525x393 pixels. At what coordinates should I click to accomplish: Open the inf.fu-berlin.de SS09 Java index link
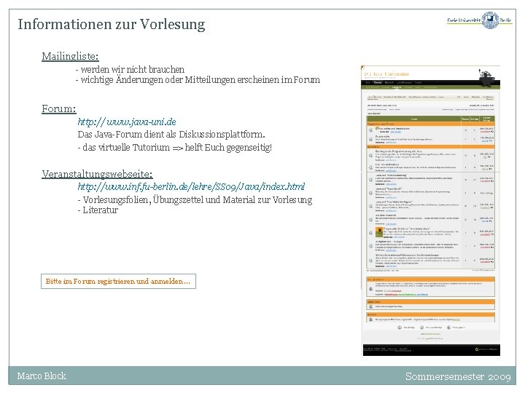(x=191, y=186)
